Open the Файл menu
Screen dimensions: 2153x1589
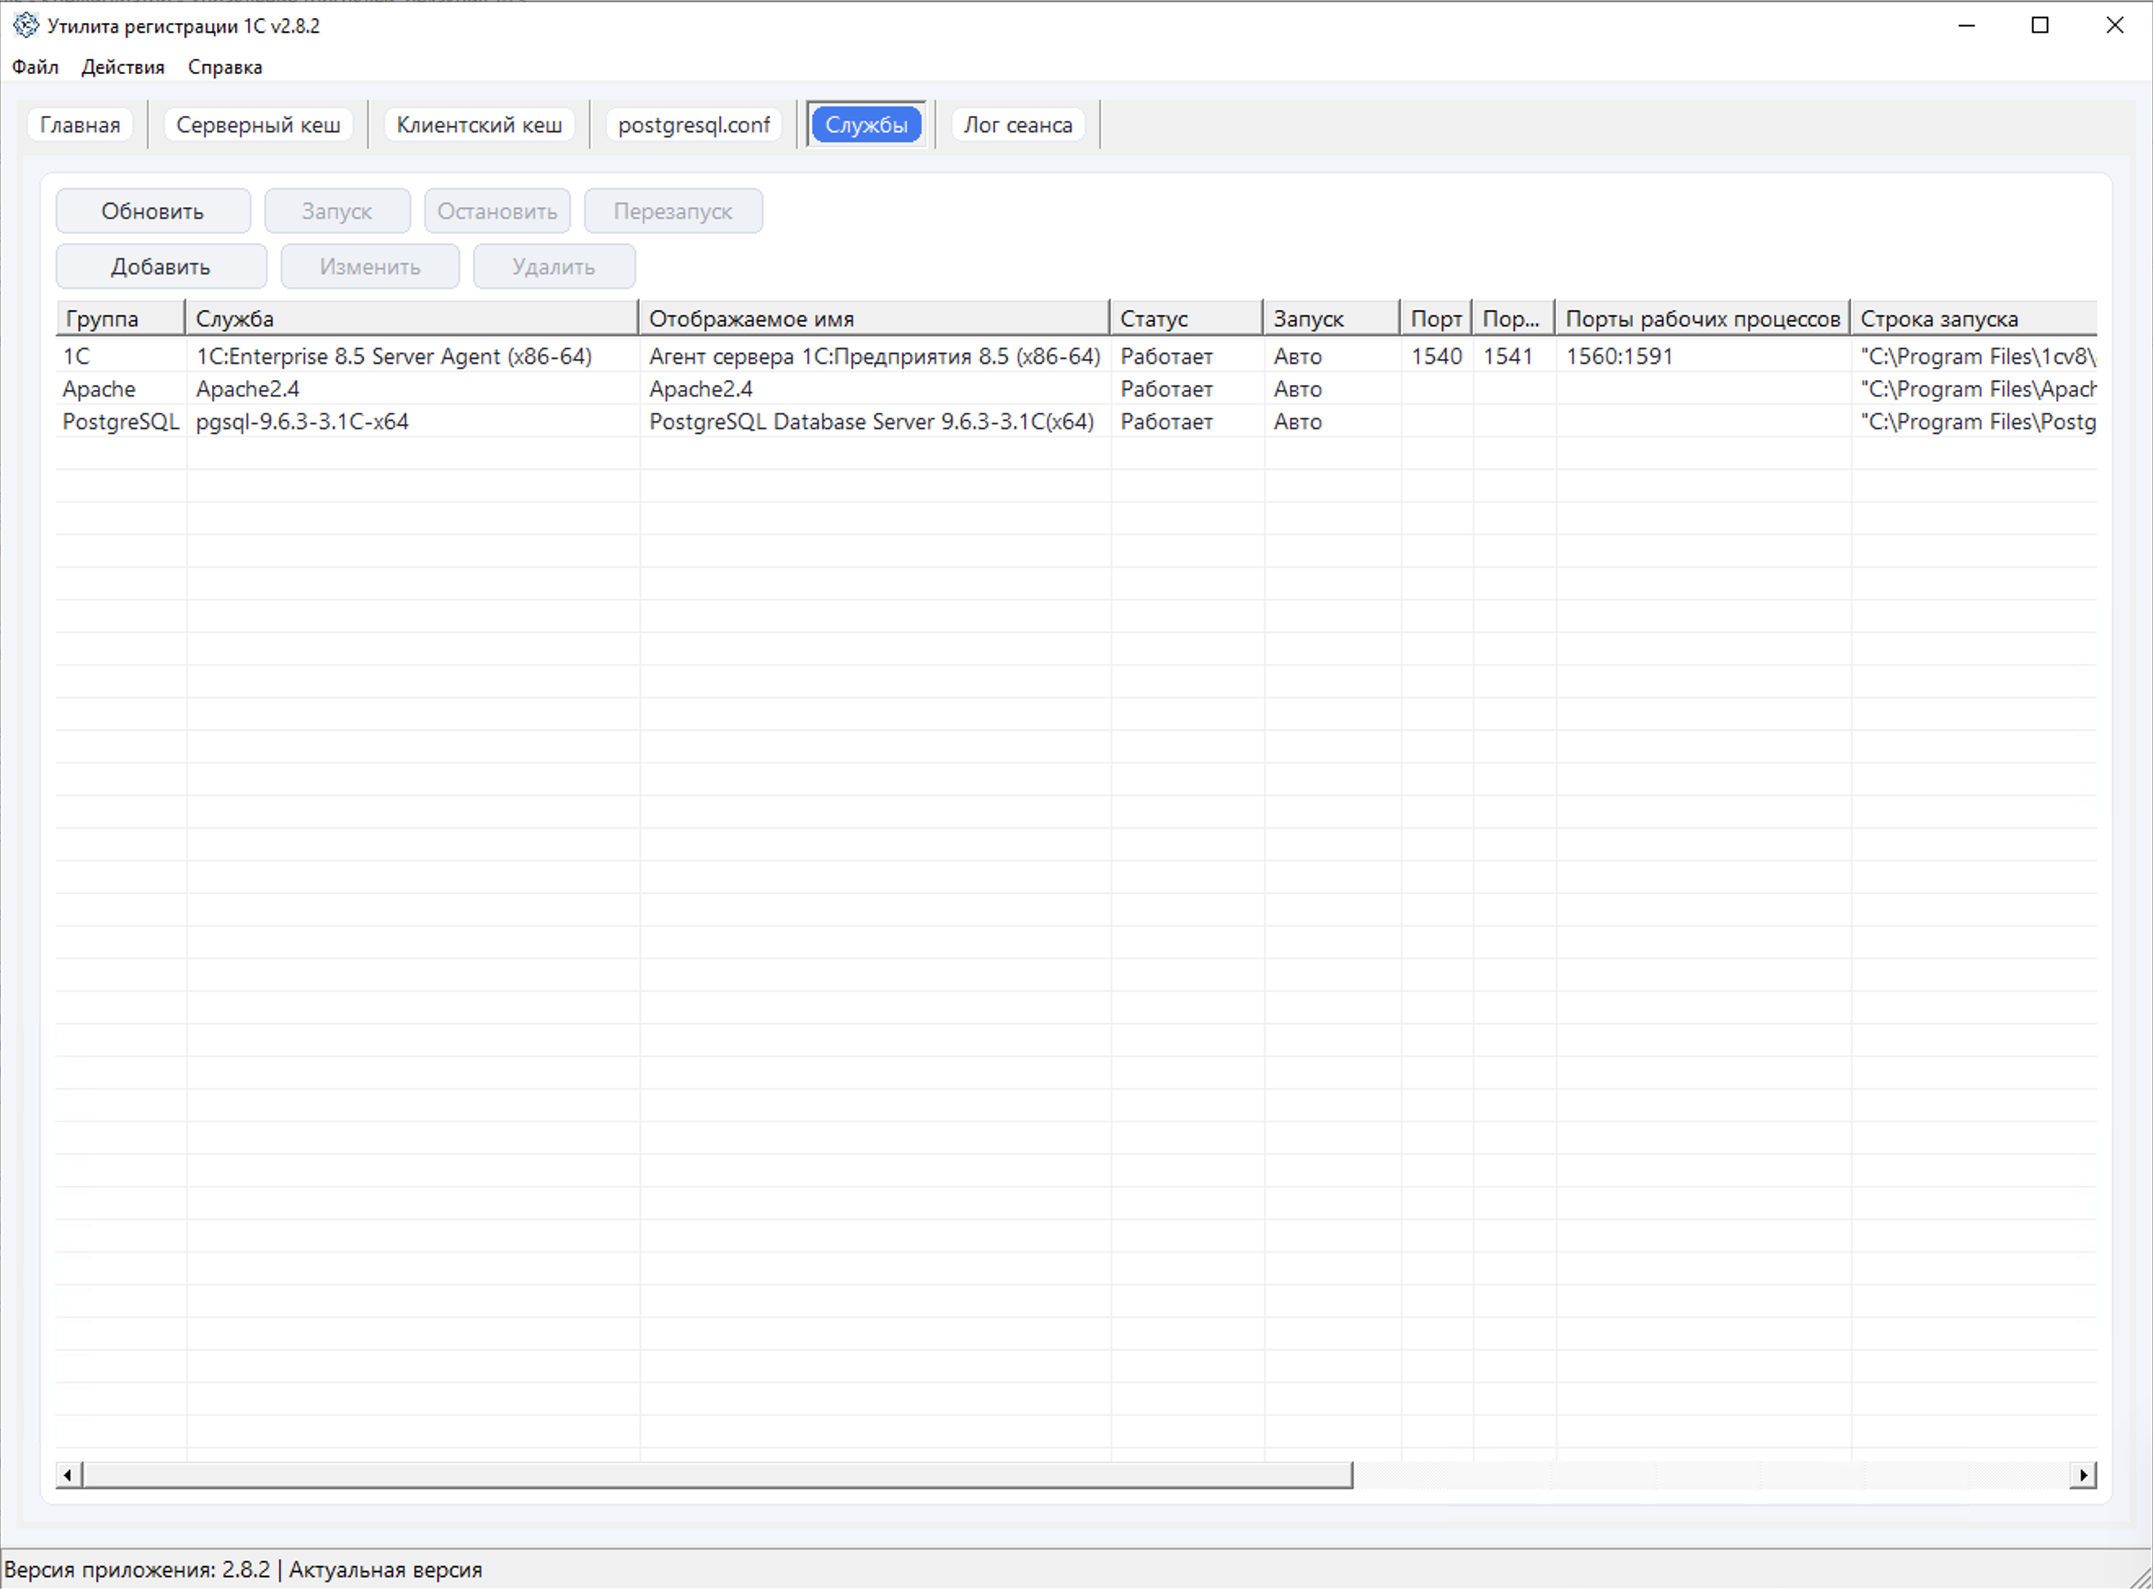pyautogui.click(x=36, y=68)
